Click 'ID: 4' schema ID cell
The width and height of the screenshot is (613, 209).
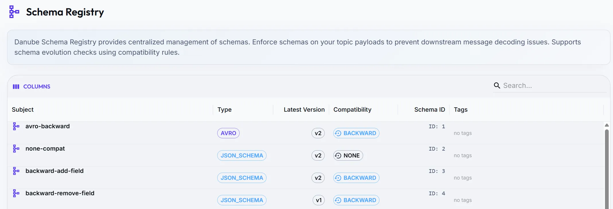tap(437, 194)
